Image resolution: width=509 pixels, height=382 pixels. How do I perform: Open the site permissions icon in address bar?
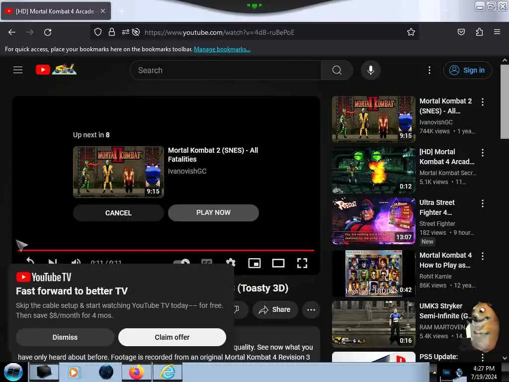coord(125,32)
